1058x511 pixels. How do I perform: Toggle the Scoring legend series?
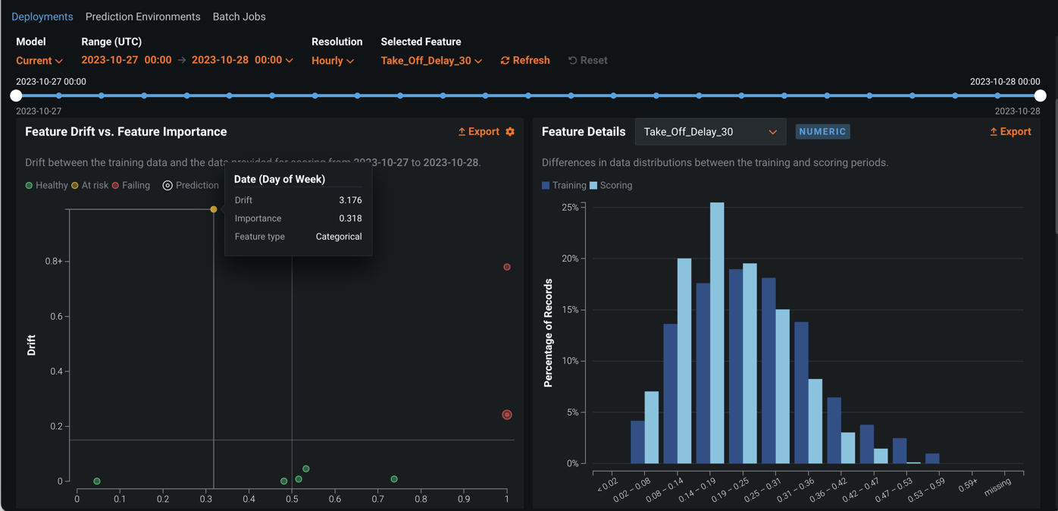tap(611, 185)
